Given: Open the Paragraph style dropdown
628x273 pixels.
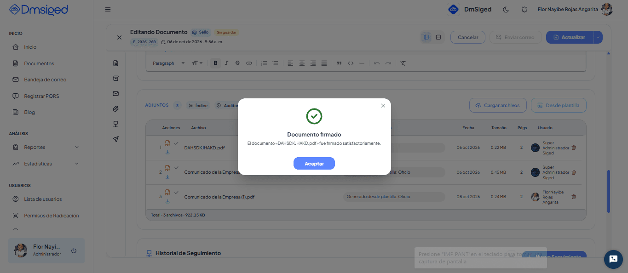Looking at the screenshot, I should click(x=168, y=63).
